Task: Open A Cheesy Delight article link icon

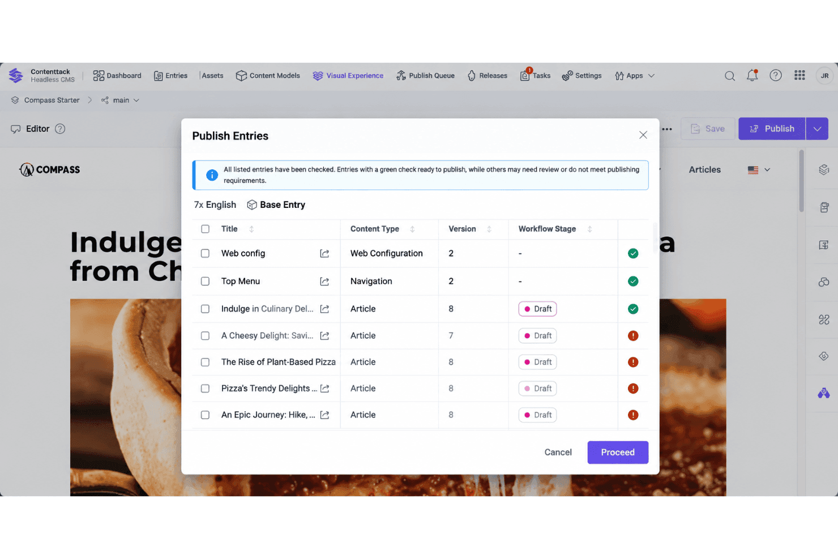Action: click(x=324, y=336)
